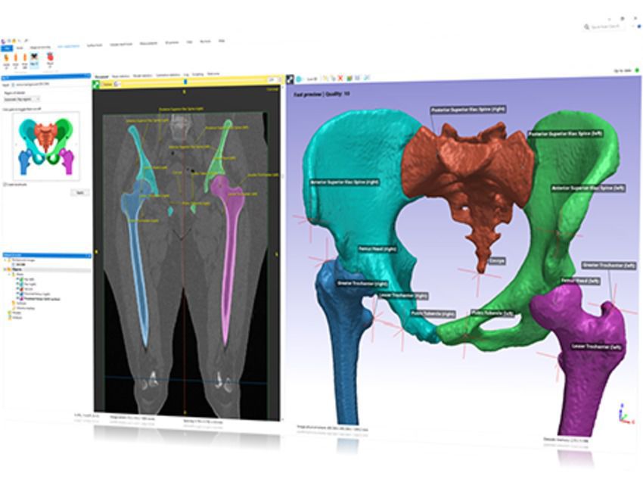This screenshot has height=479, width=643.
Task: Maximize the 2D slice view with the green icon
Action: (96, 83)
